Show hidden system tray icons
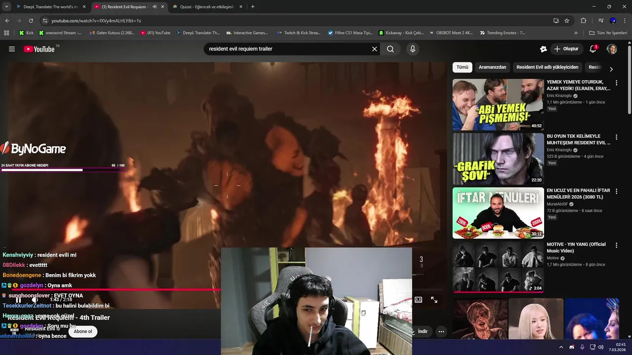 coord(561,347)
